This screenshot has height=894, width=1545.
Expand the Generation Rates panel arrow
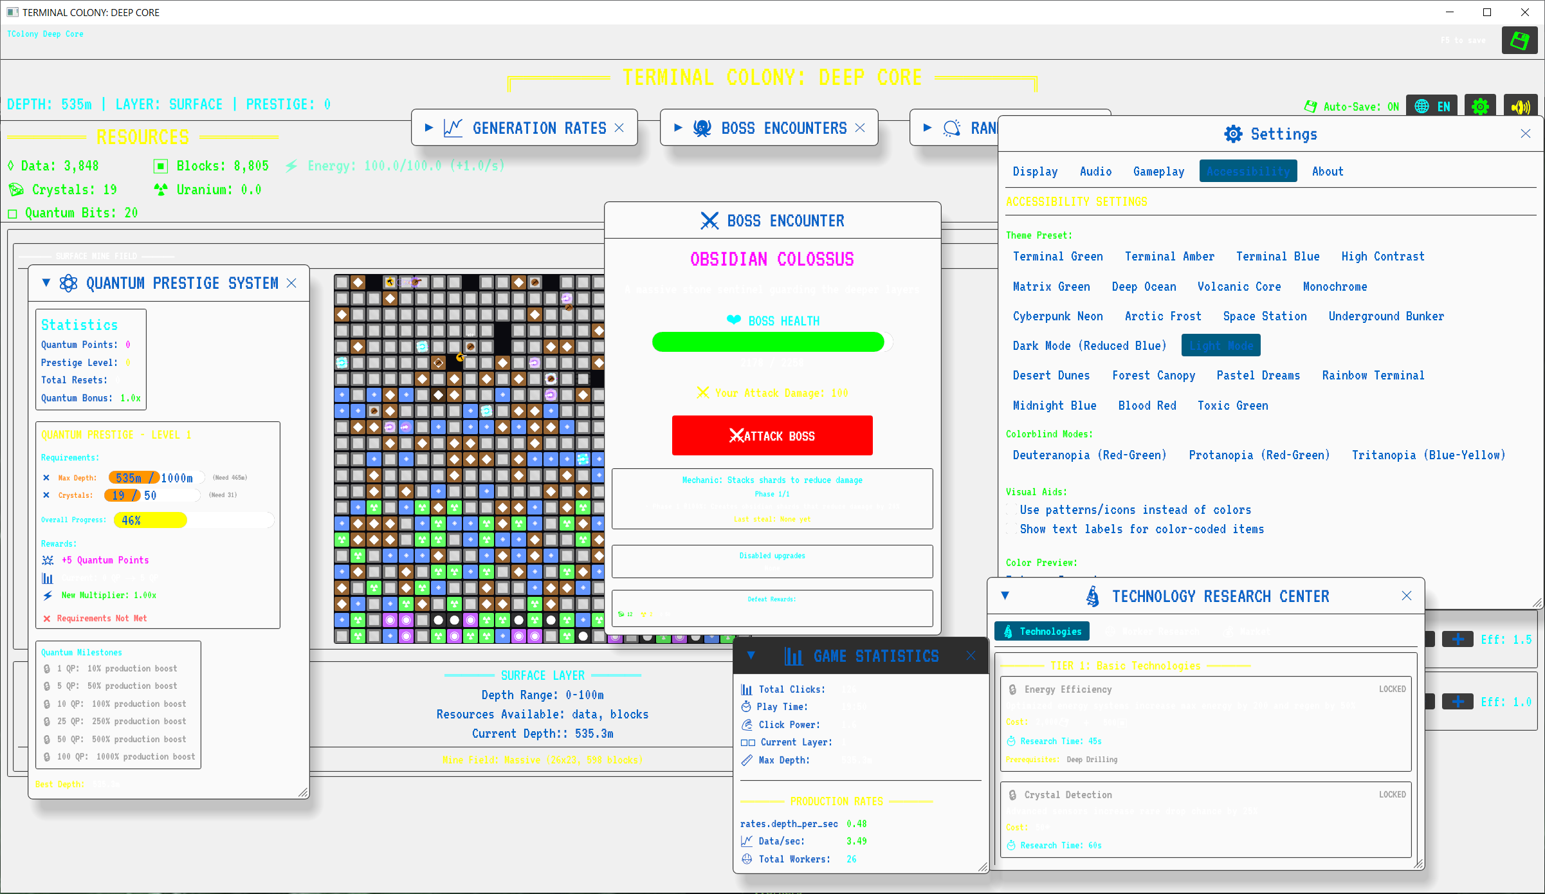tap(429, 128)
